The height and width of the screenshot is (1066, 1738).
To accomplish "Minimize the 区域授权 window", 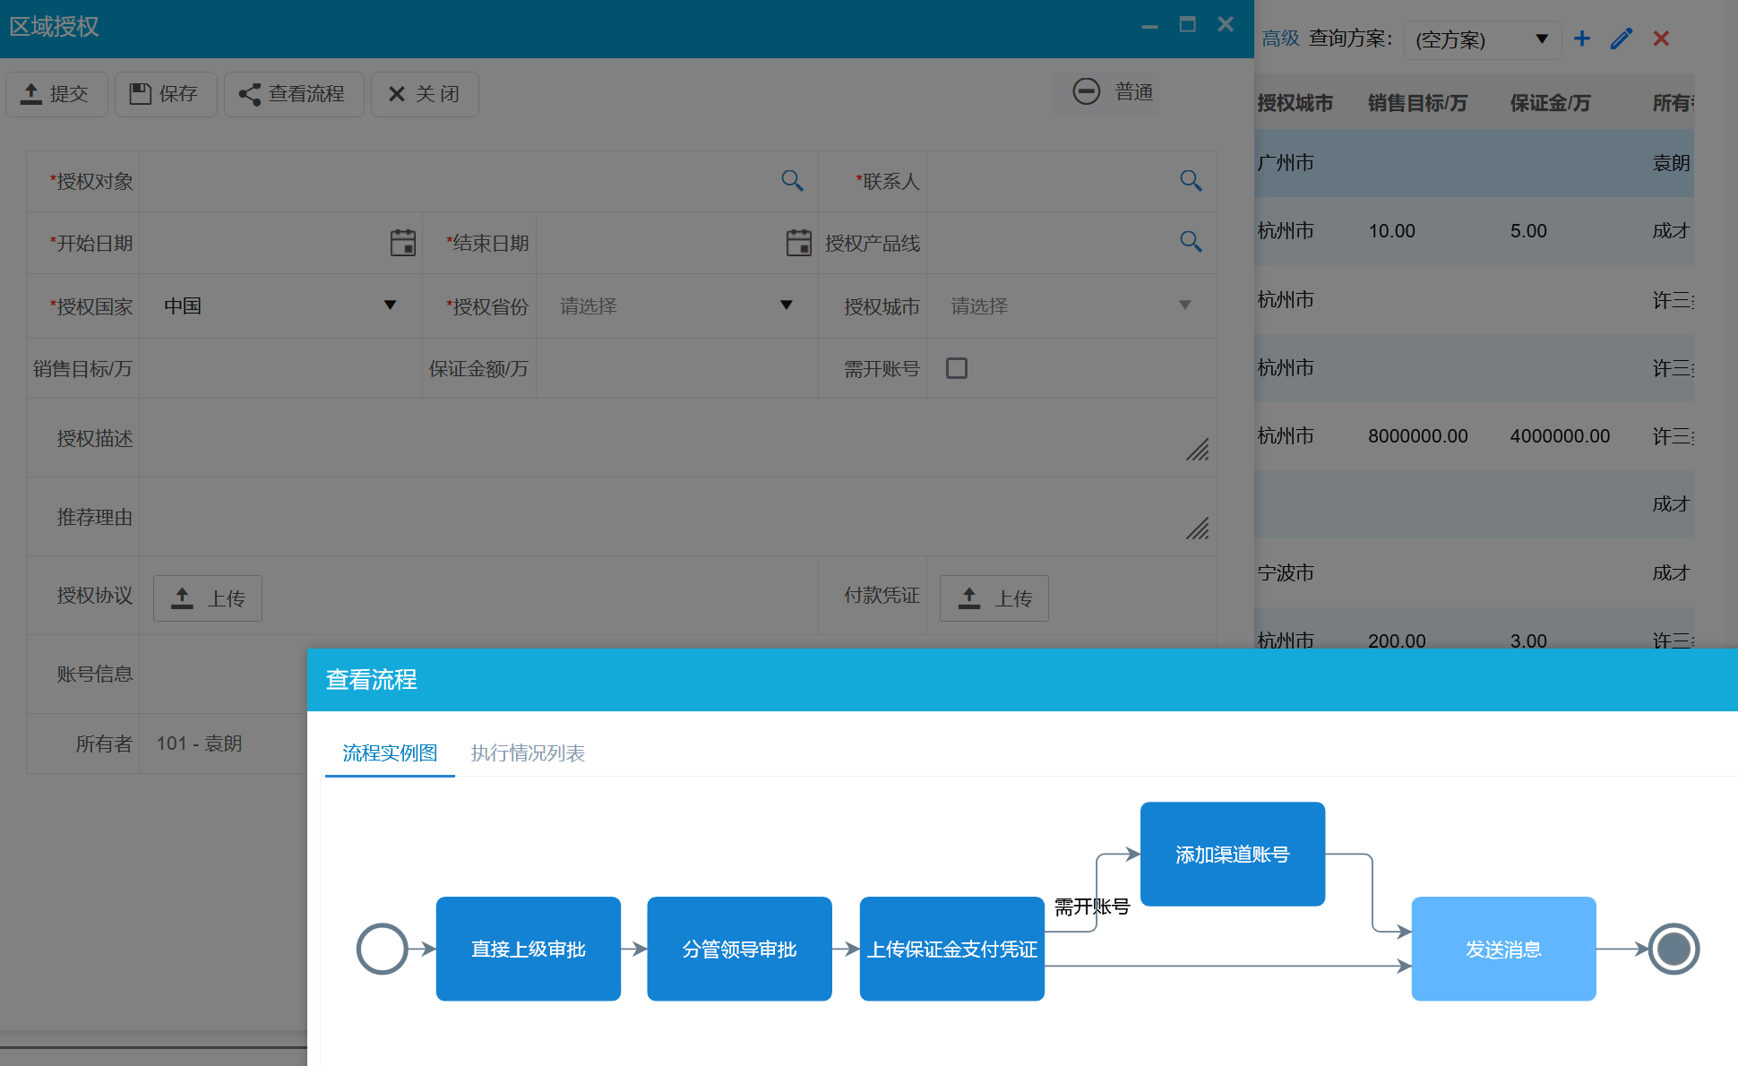I will click(x=1149, y=26).
